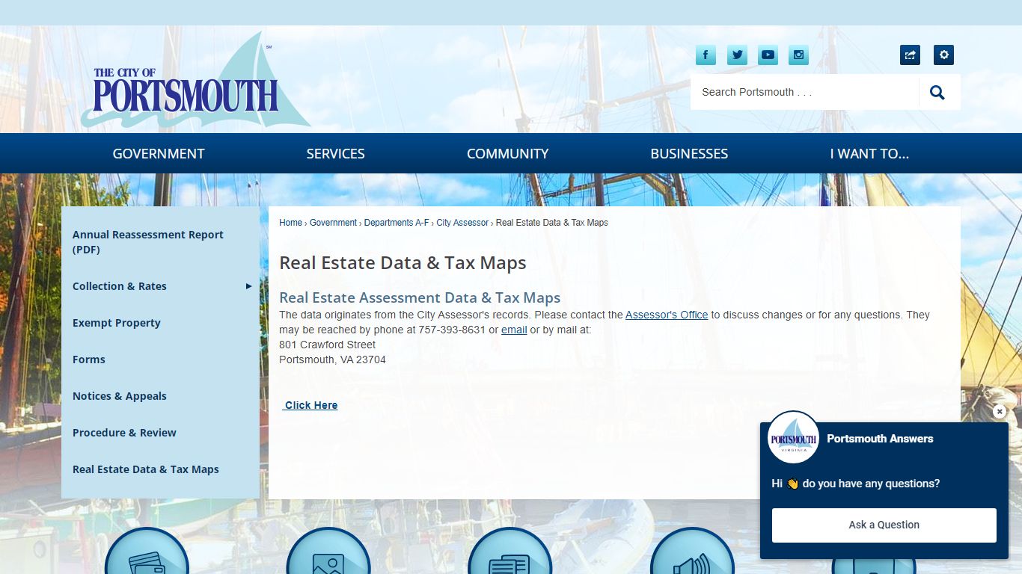Click the Portsmouth, VA 23704 text
The image size is (1022, 574).
tap(333, 359)
